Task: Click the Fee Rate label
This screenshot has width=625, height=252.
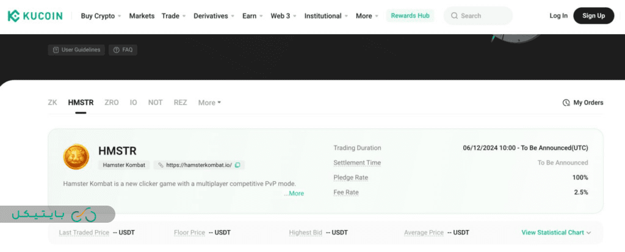Action: click(346, 192)
